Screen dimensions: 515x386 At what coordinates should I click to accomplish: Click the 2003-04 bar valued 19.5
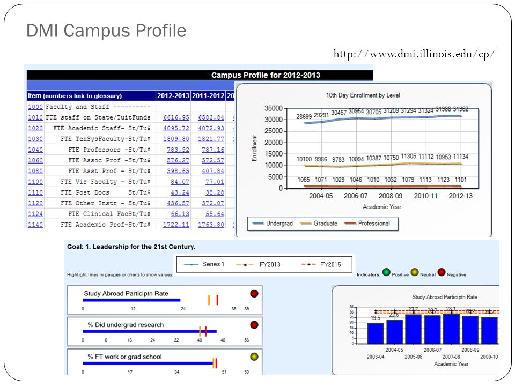(376, 333)
